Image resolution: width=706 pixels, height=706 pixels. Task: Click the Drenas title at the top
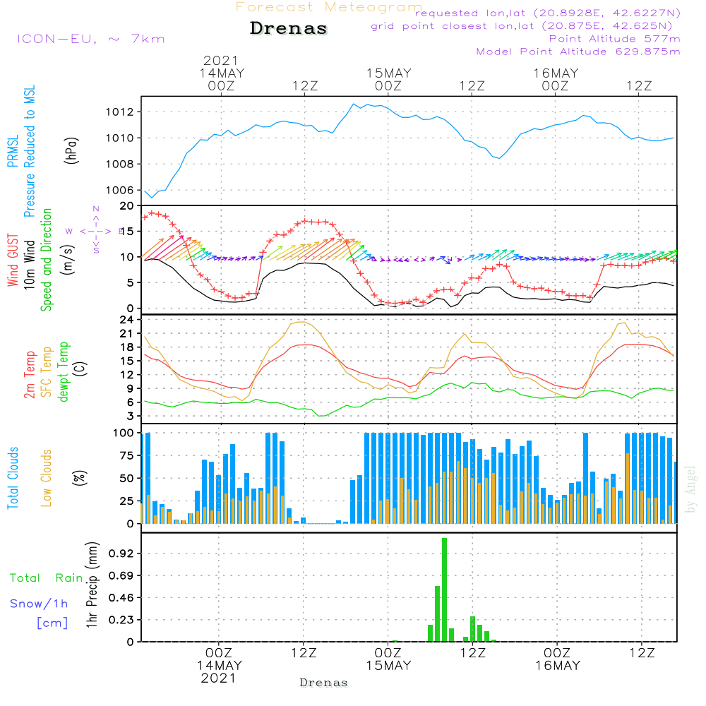pos(288,28)
